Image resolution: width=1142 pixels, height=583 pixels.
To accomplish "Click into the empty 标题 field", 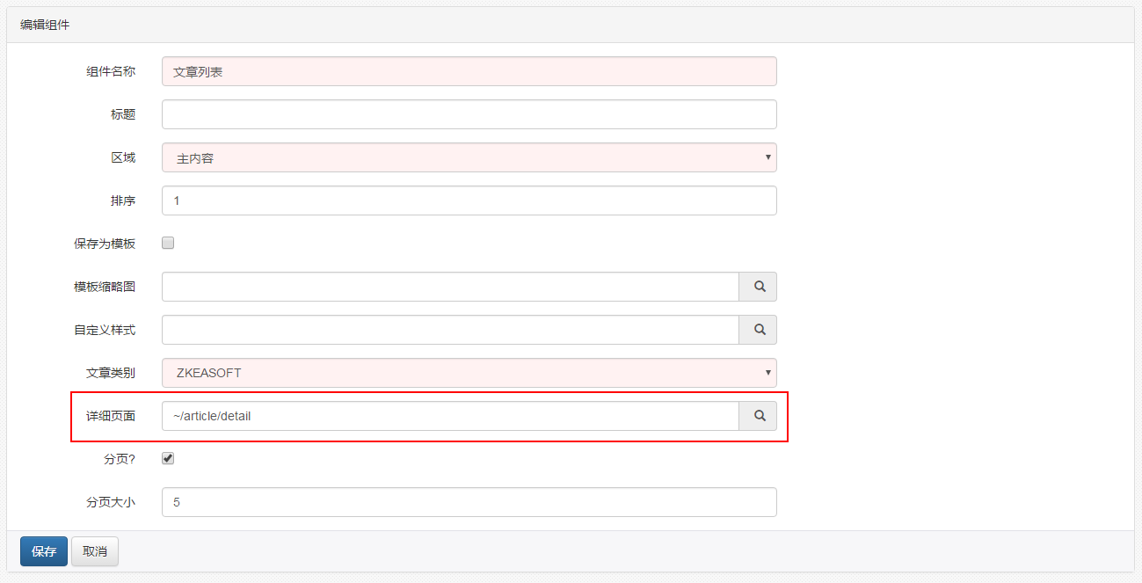I will coord(469,114).
